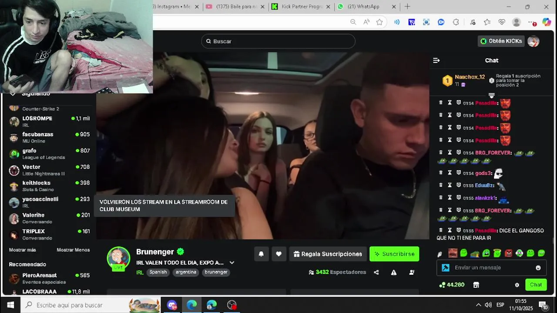Viewport: 557px width, 313px height.
Task: Open OBS Studio from the taskbar
Action: (232, 305)
